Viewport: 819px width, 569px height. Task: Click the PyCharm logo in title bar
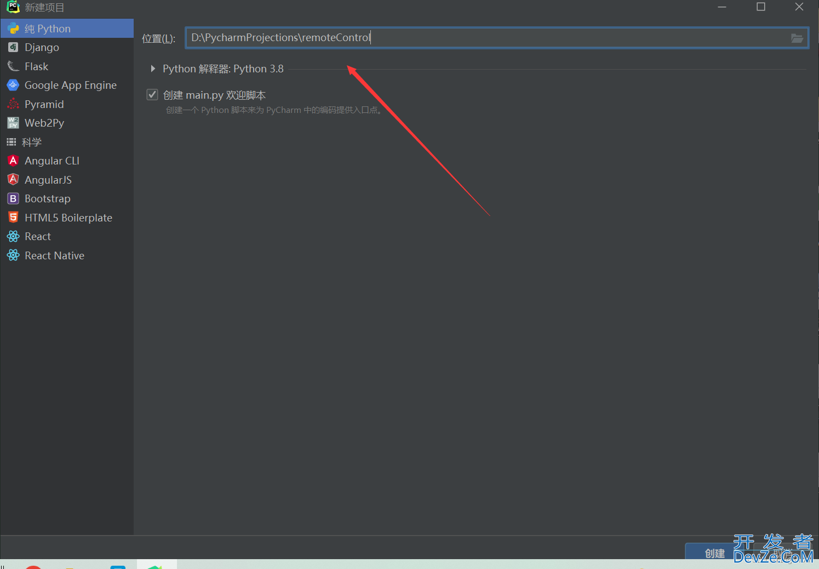[13, 7]
